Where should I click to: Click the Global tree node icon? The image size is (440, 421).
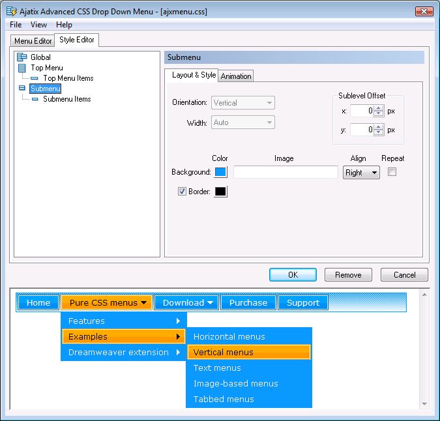tap(22, 57)
